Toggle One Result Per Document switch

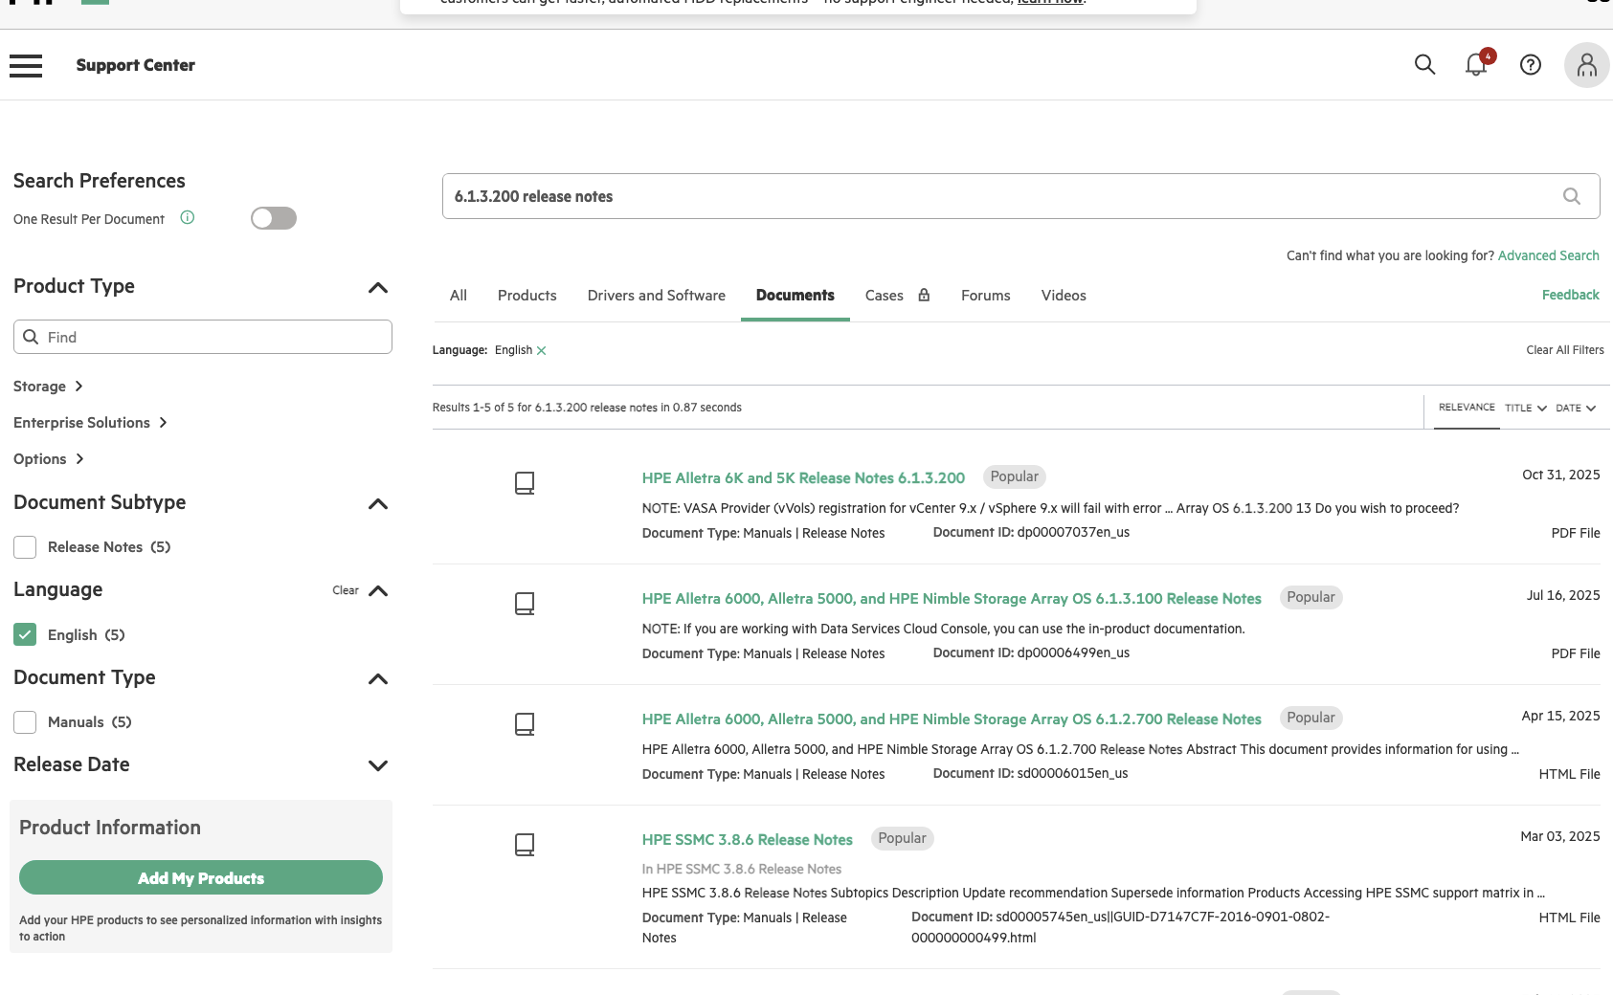(274, 219)
